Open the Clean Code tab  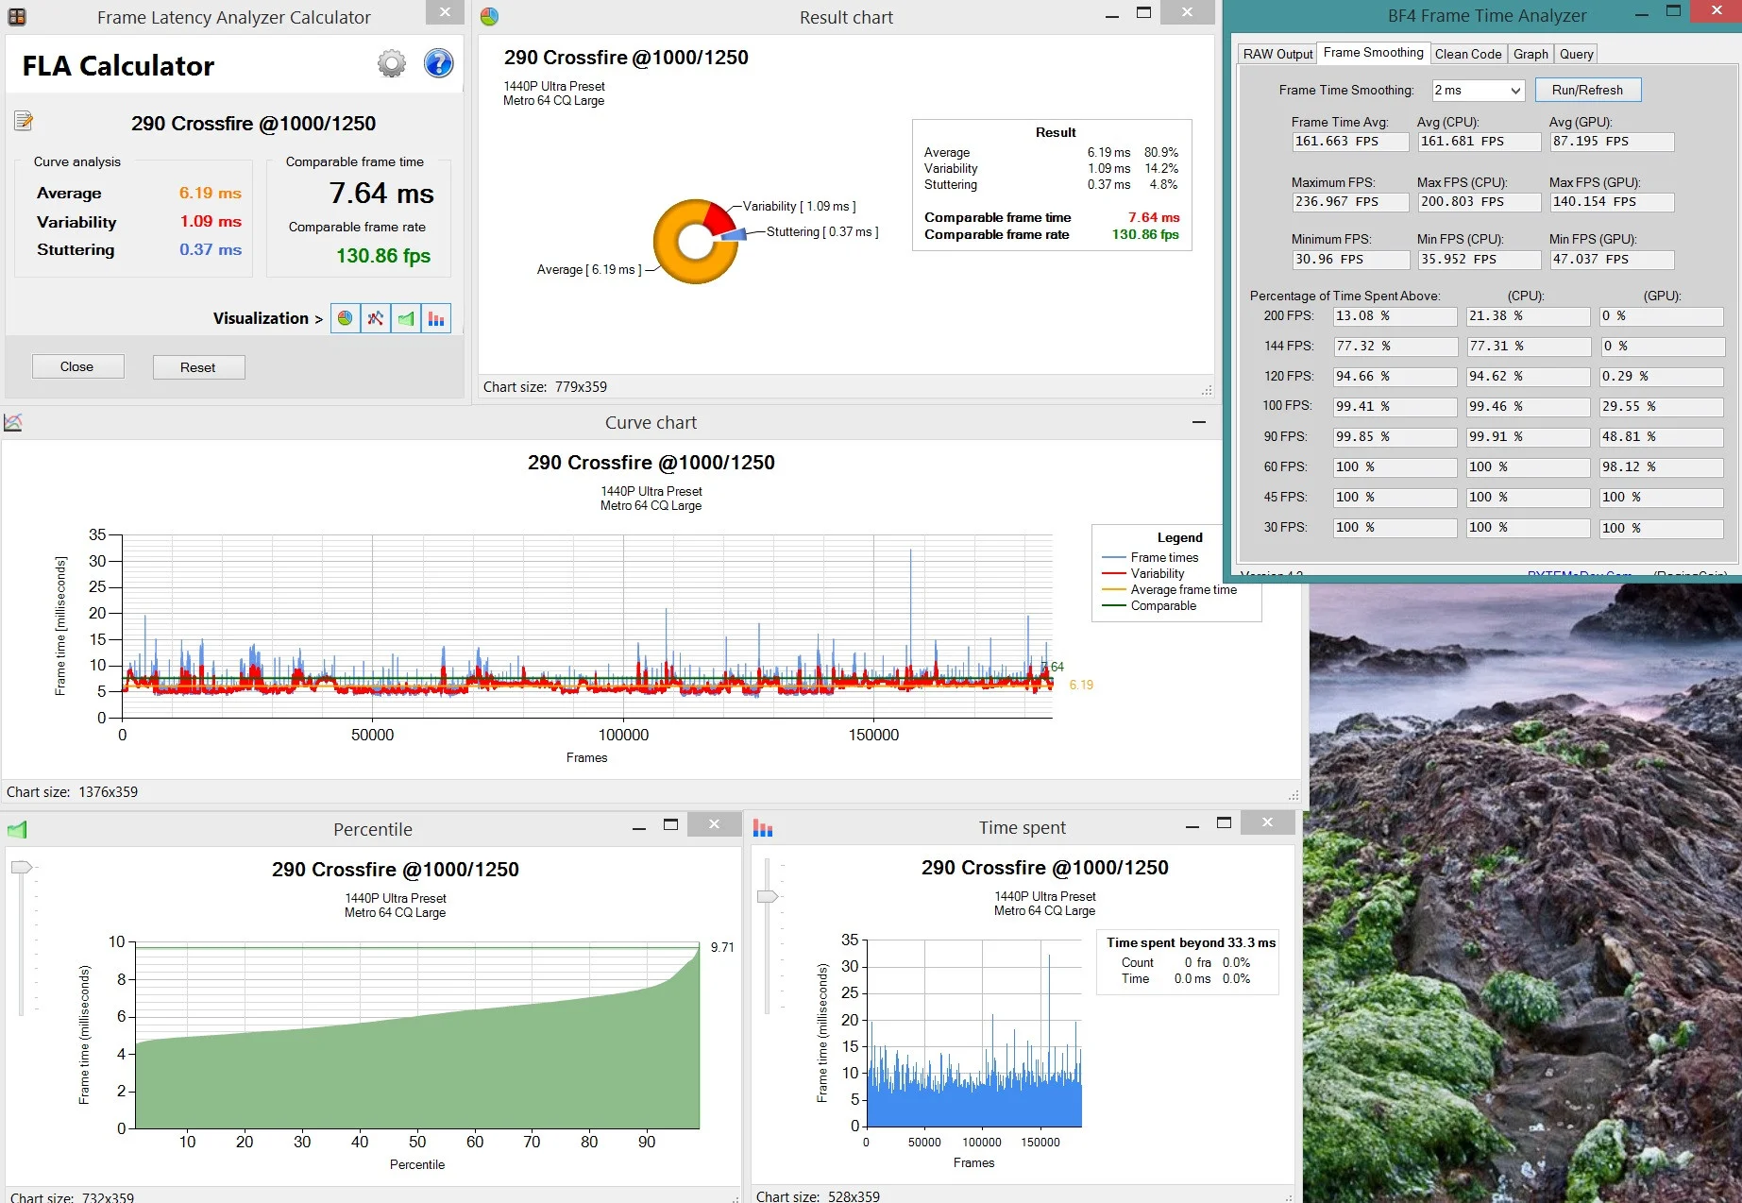point(1467,54)
